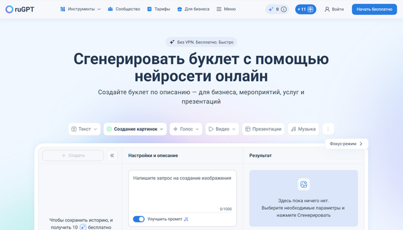Click the Создать button

73,156
